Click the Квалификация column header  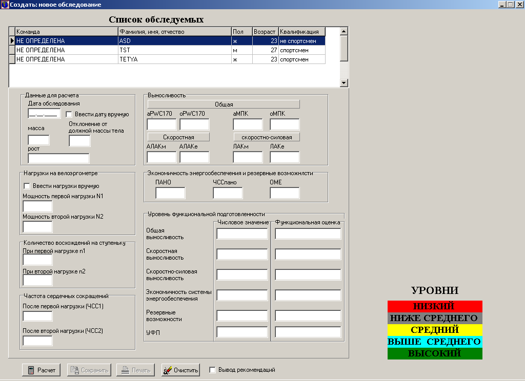point(301,32)
